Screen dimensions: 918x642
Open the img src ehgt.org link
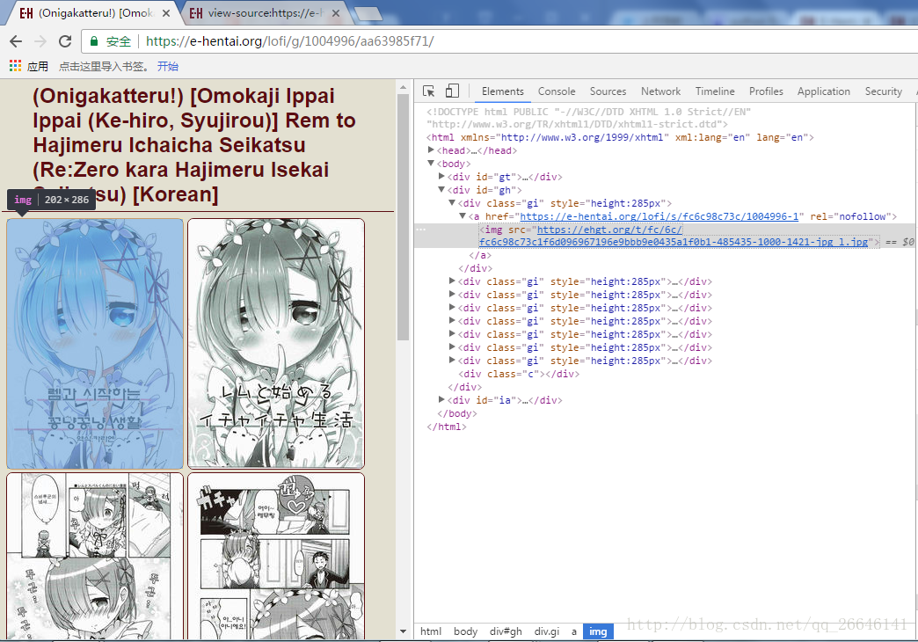click(674, 236)
